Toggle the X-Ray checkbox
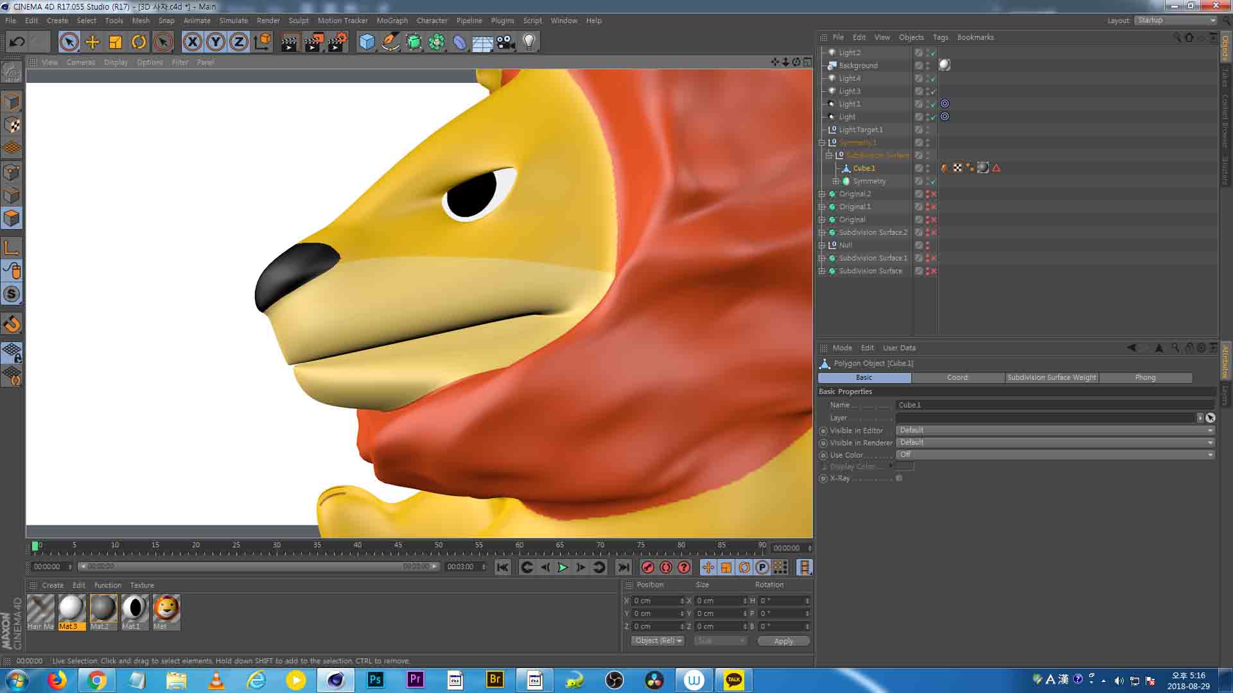Screen dimensions: 1233x693 click(x=899, y=478)
